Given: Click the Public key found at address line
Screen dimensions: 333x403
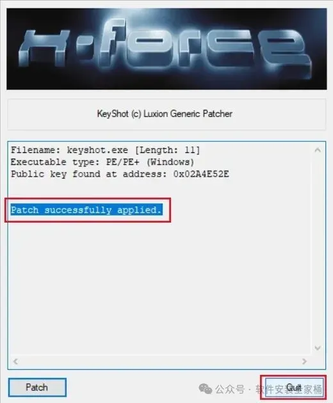Looking at the screenshot, I should (120, 174).
